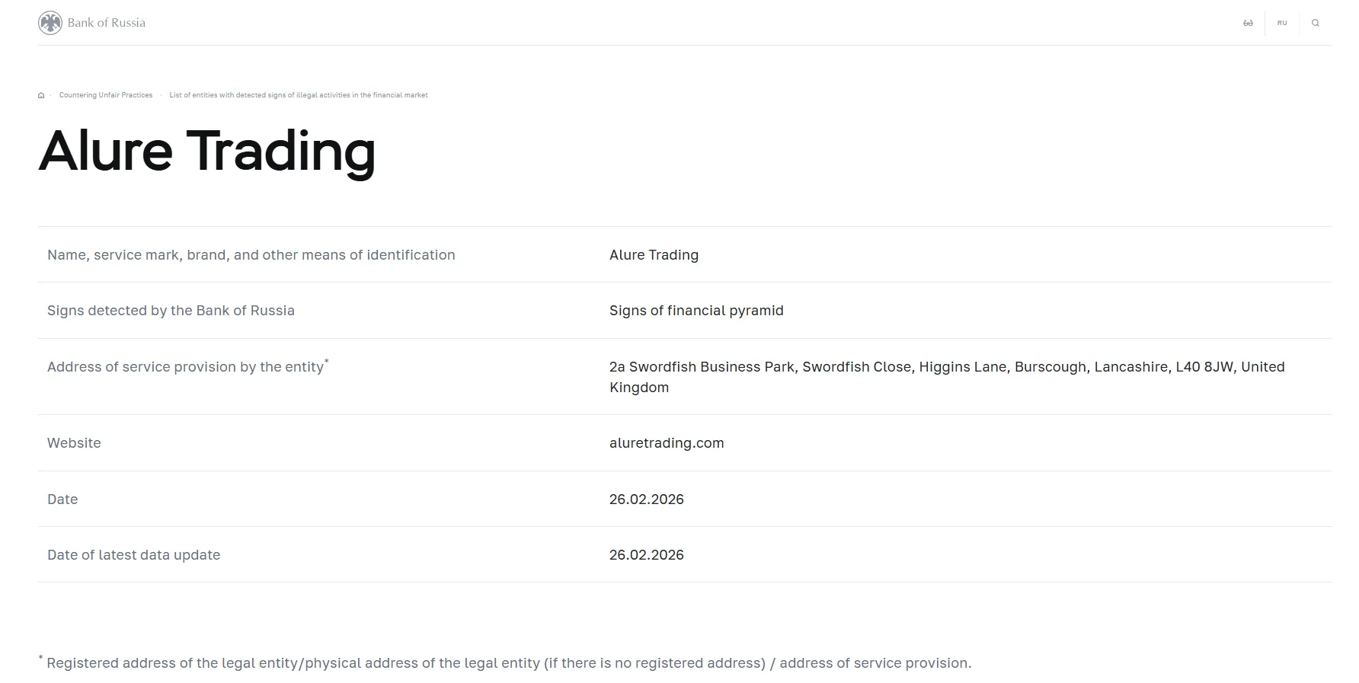Click the "Bank of Russia" header text
The height and width of the screenshot is (683, 1359).
[106, 23]
